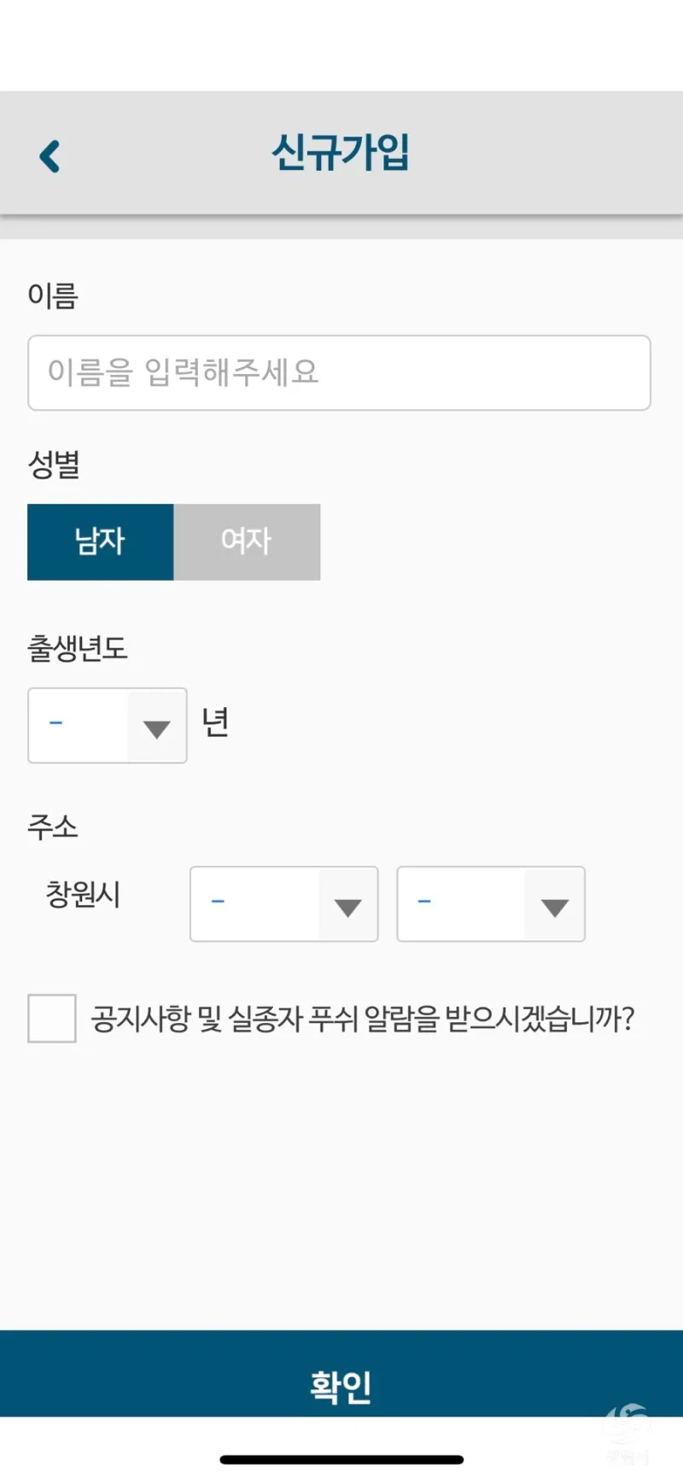The width and height of the screenshot is (683, 1479).
Task: Select 남자 as gender
Action: click(x=101, y=541)
